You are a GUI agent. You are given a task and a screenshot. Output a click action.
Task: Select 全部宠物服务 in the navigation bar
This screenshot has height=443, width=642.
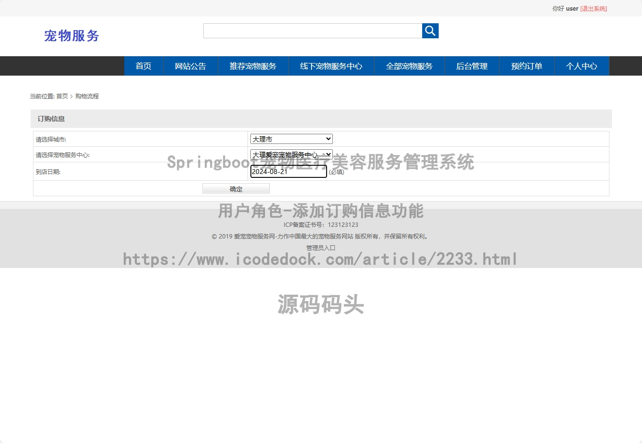[410, 66]
